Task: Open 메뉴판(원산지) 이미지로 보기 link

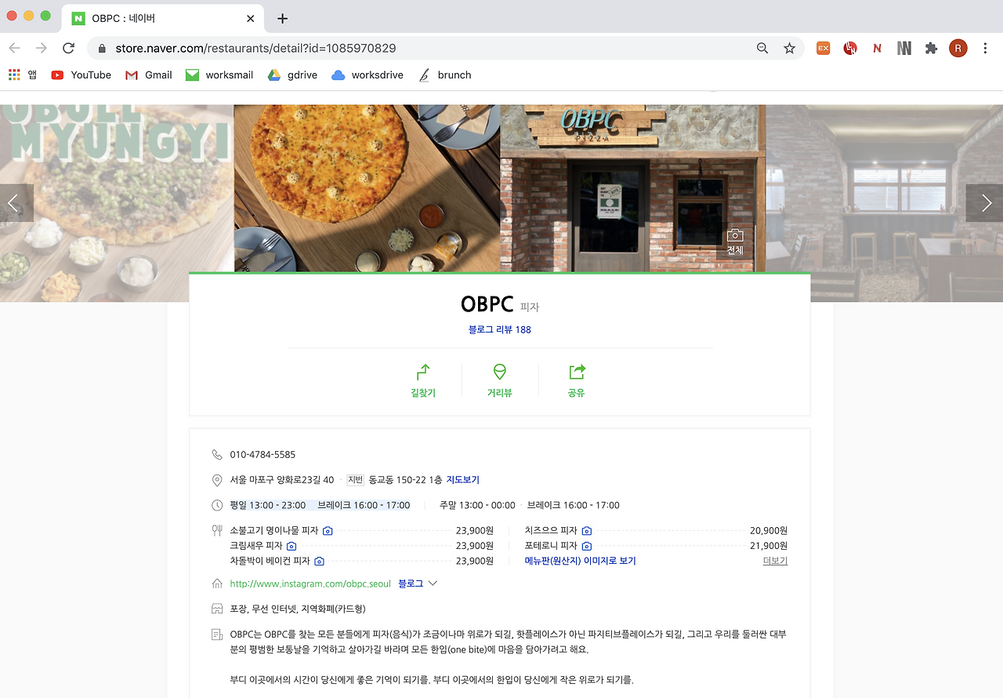Action: pyautogui.click(x=580, y=562)
